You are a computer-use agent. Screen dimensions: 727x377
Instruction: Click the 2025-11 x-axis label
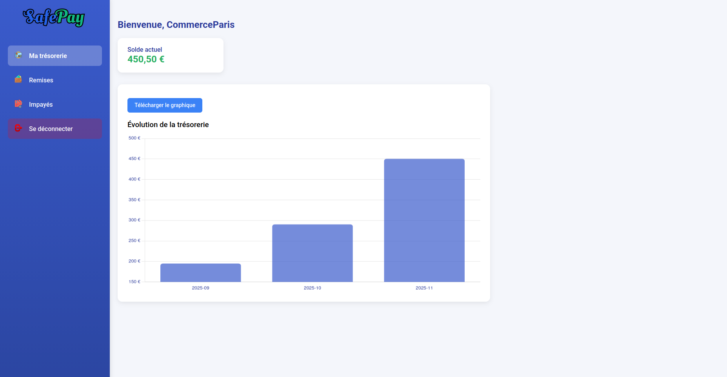[x=424, y=288]
